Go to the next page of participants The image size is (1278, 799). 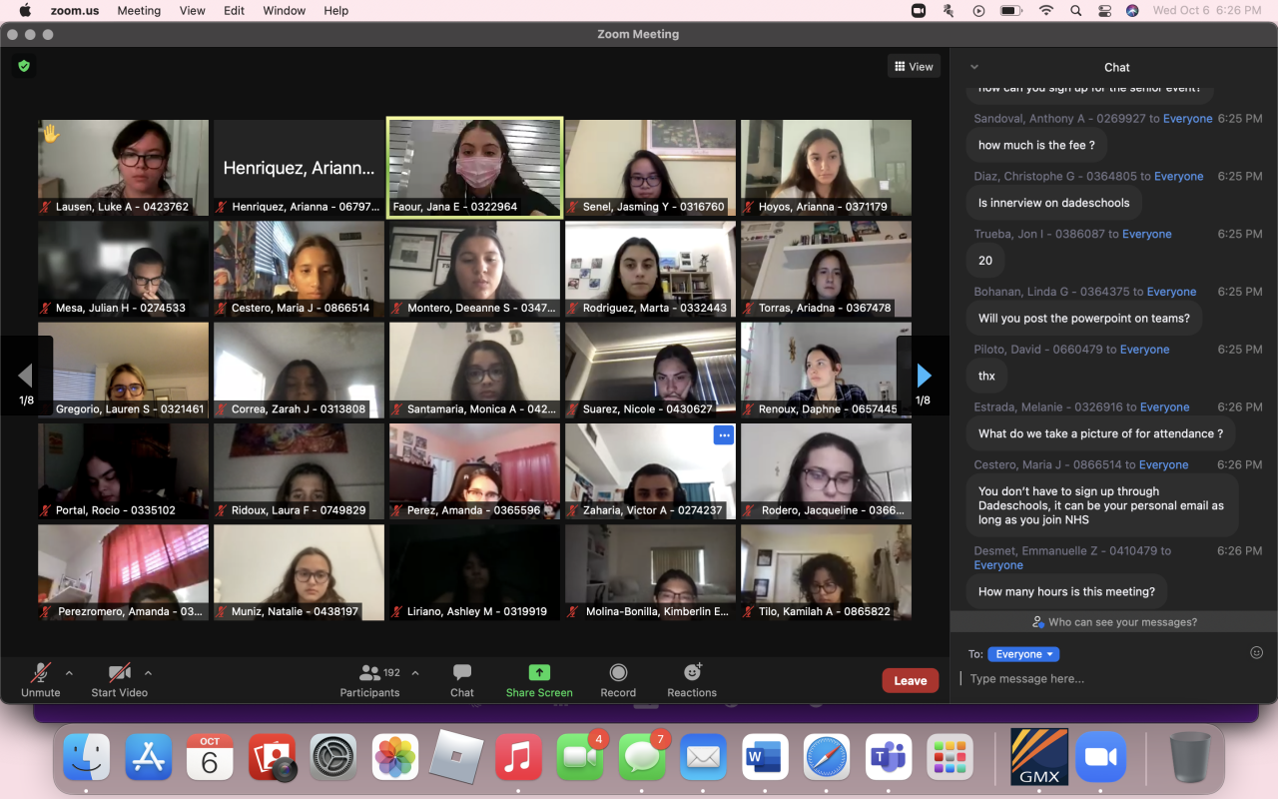click(x=924, y=376)
